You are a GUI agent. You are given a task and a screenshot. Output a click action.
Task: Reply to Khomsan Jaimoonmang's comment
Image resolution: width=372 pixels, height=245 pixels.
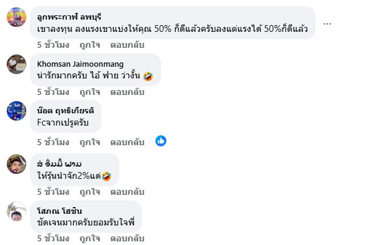tap(127, 92)
